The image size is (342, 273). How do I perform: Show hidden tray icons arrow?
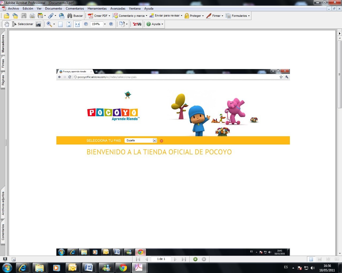293,268
